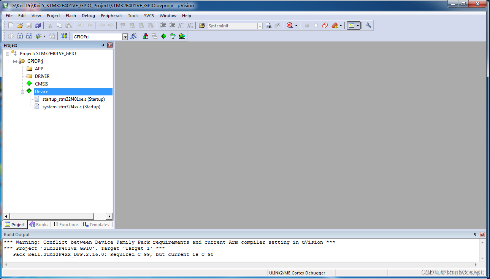Pin the Build Output panel

coord(475,235)
